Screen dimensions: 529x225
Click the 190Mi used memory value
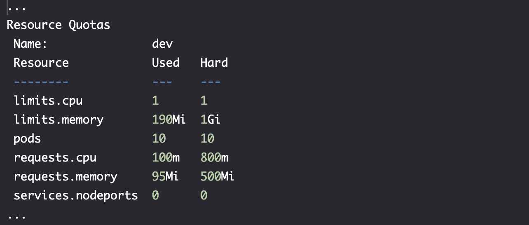169,120
